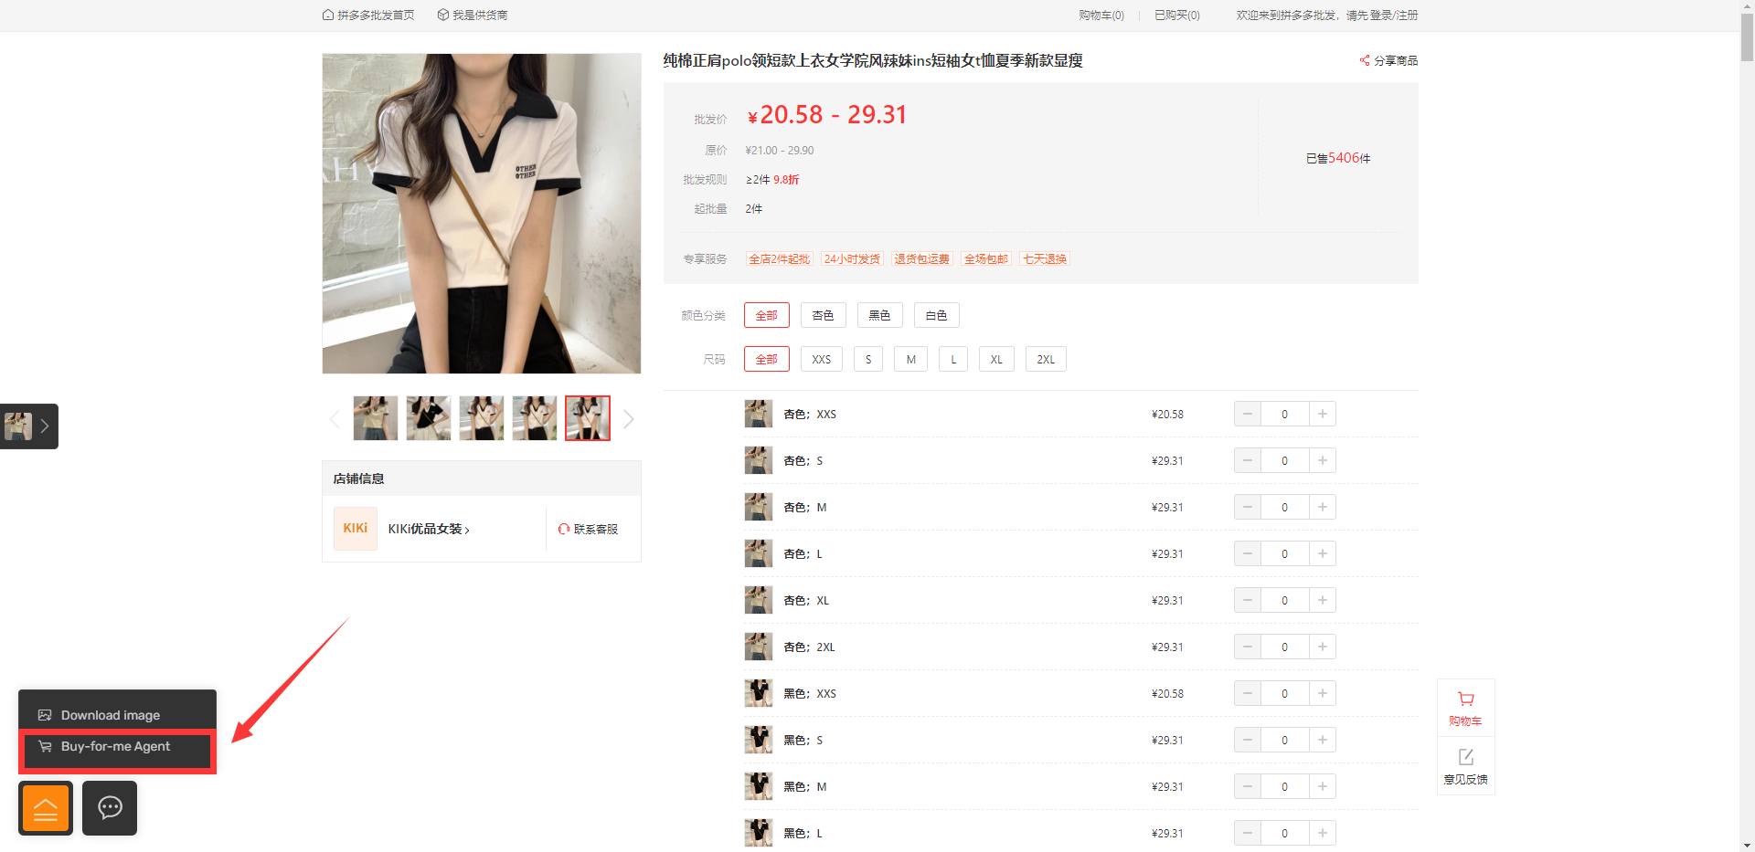Screen dimensions: 1755x852
Task: Select fourth product thumbnail image
Action: point(535,418)
